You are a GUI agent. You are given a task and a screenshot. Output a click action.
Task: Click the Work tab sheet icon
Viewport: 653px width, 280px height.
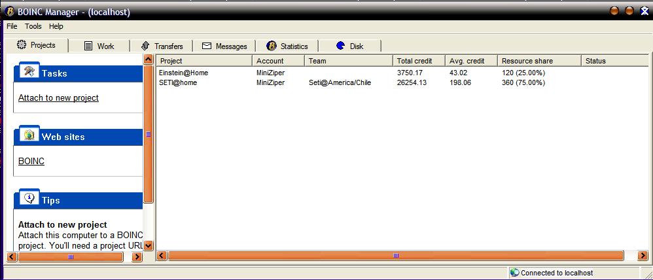coord(88,46)
